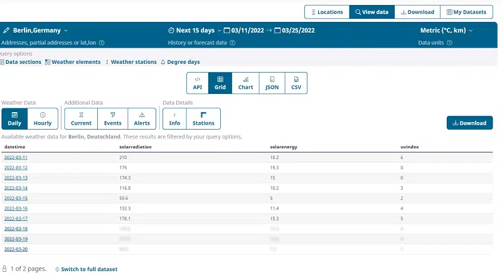Open the Next 15 days period dropdown

tap(195, 30)
